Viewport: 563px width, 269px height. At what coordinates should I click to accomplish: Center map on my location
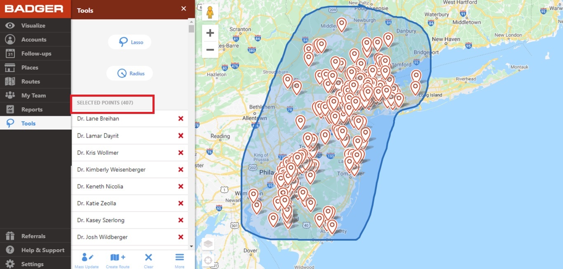tap(208, 260)
